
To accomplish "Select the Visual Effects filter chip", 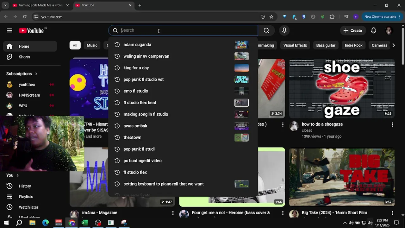I will 295,45.
